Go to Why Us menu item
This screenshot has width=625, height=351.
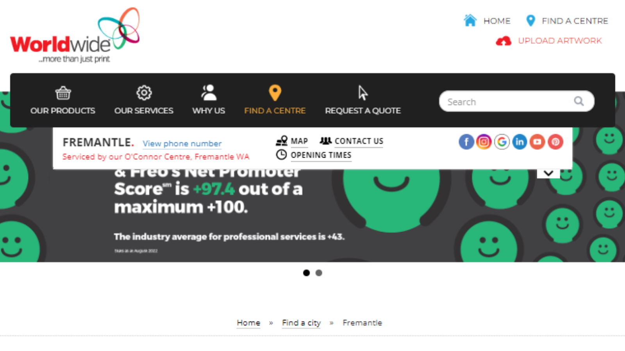click(x=209, y=100)
